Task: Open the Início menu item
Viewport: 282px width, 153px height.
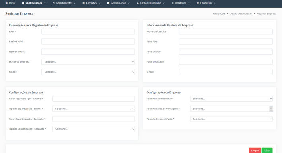Action: (10, 3)
